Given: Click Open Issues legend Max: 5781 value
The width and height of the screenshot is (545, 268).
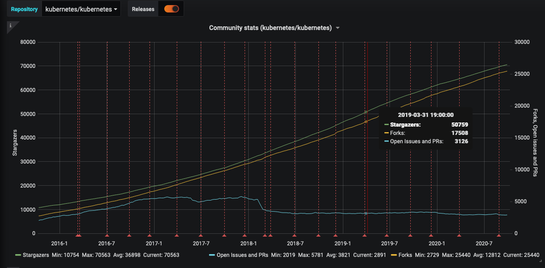Looking at the screenshot, I should tap(310, 255).
